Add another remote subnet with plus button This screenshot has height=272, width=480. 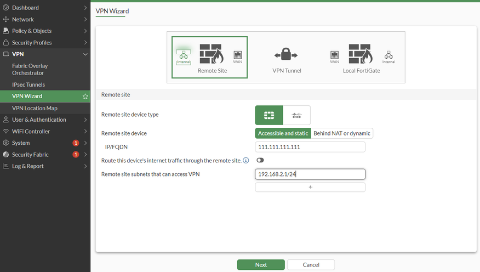tap(310, 187)
